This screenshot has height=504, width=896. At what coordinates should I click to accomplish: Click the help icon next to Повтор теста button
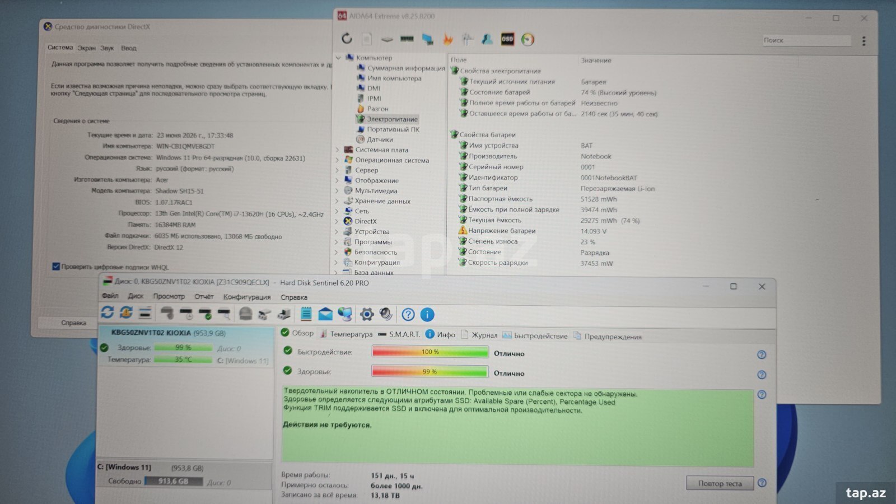click(x=762, y=483)
